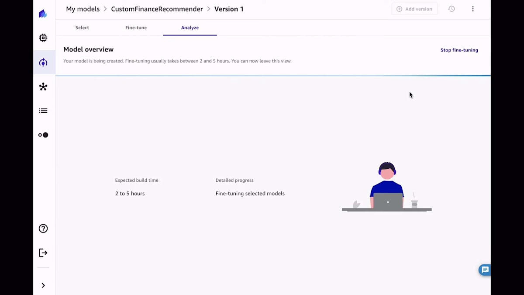Viewport: 524px width, 295px height.
Task: Select the Analyze tab
Action: coord(190,28)
